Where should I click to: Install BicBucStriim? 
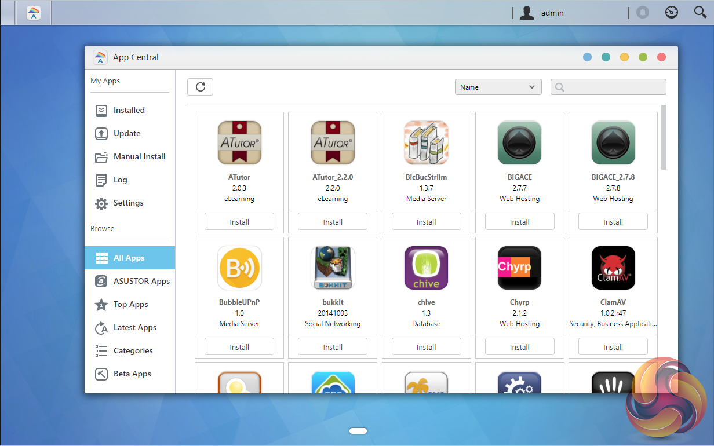click(x=426, y=222)
